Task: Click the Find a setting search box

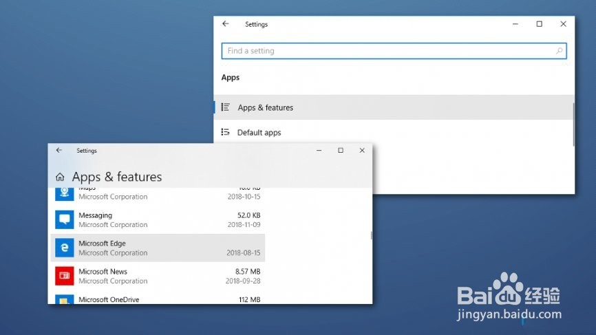Action: (394, 51)
